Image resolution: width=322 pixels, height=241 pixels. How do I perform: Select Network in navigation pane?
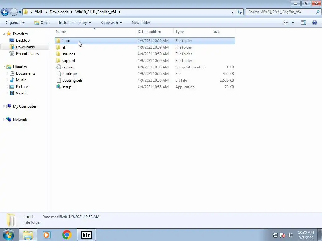point(20,119)
